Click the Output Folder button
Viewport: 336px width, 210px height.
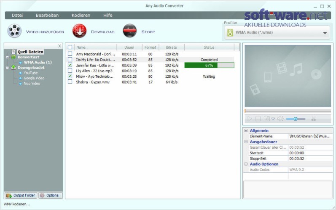tap(21, 195)
